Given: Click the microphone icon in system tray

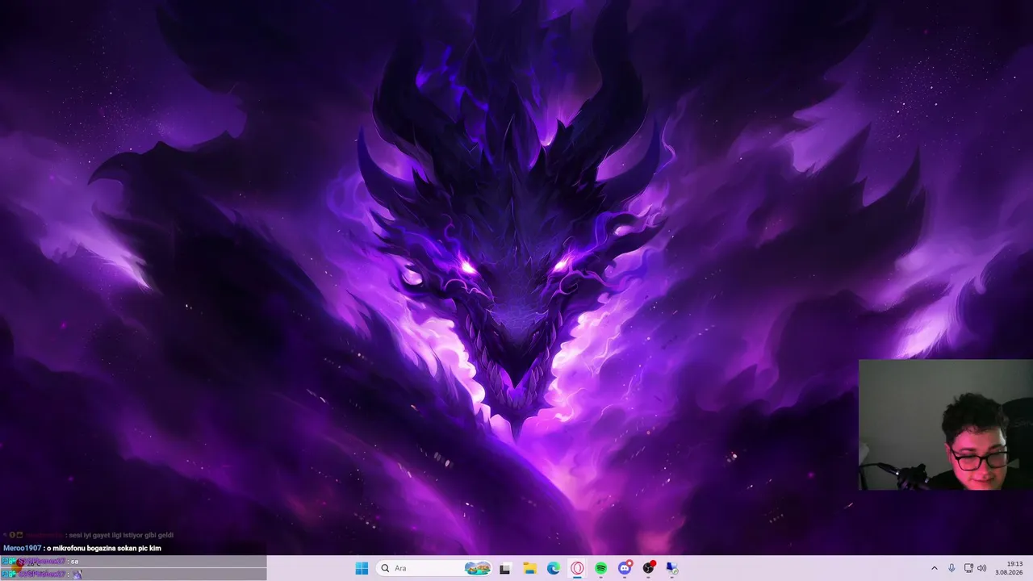Looking at the screenshot, I should [x=951, y=568].
